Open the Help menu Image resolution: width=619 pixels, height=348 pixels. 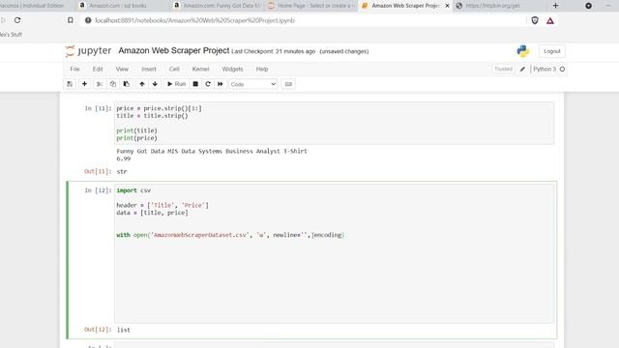tap(262, 69)
